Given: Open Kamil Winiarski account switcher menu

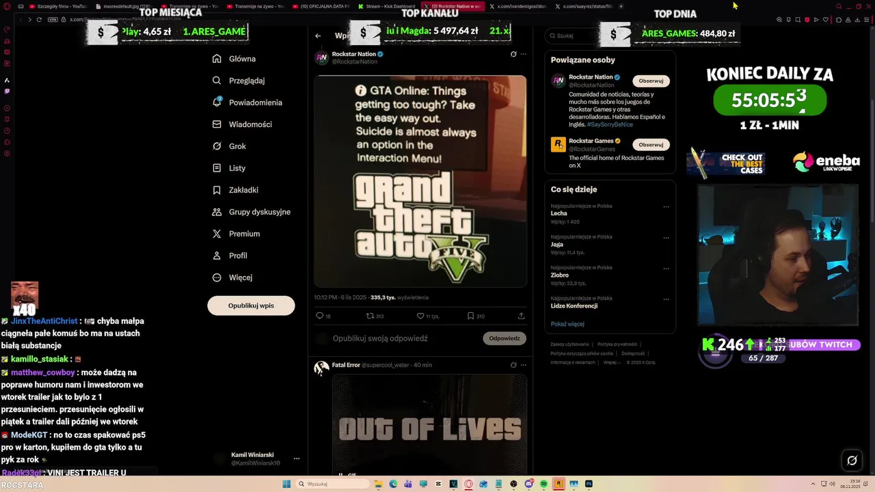Looking at the screenshot, I should click(x=297, y=459).
